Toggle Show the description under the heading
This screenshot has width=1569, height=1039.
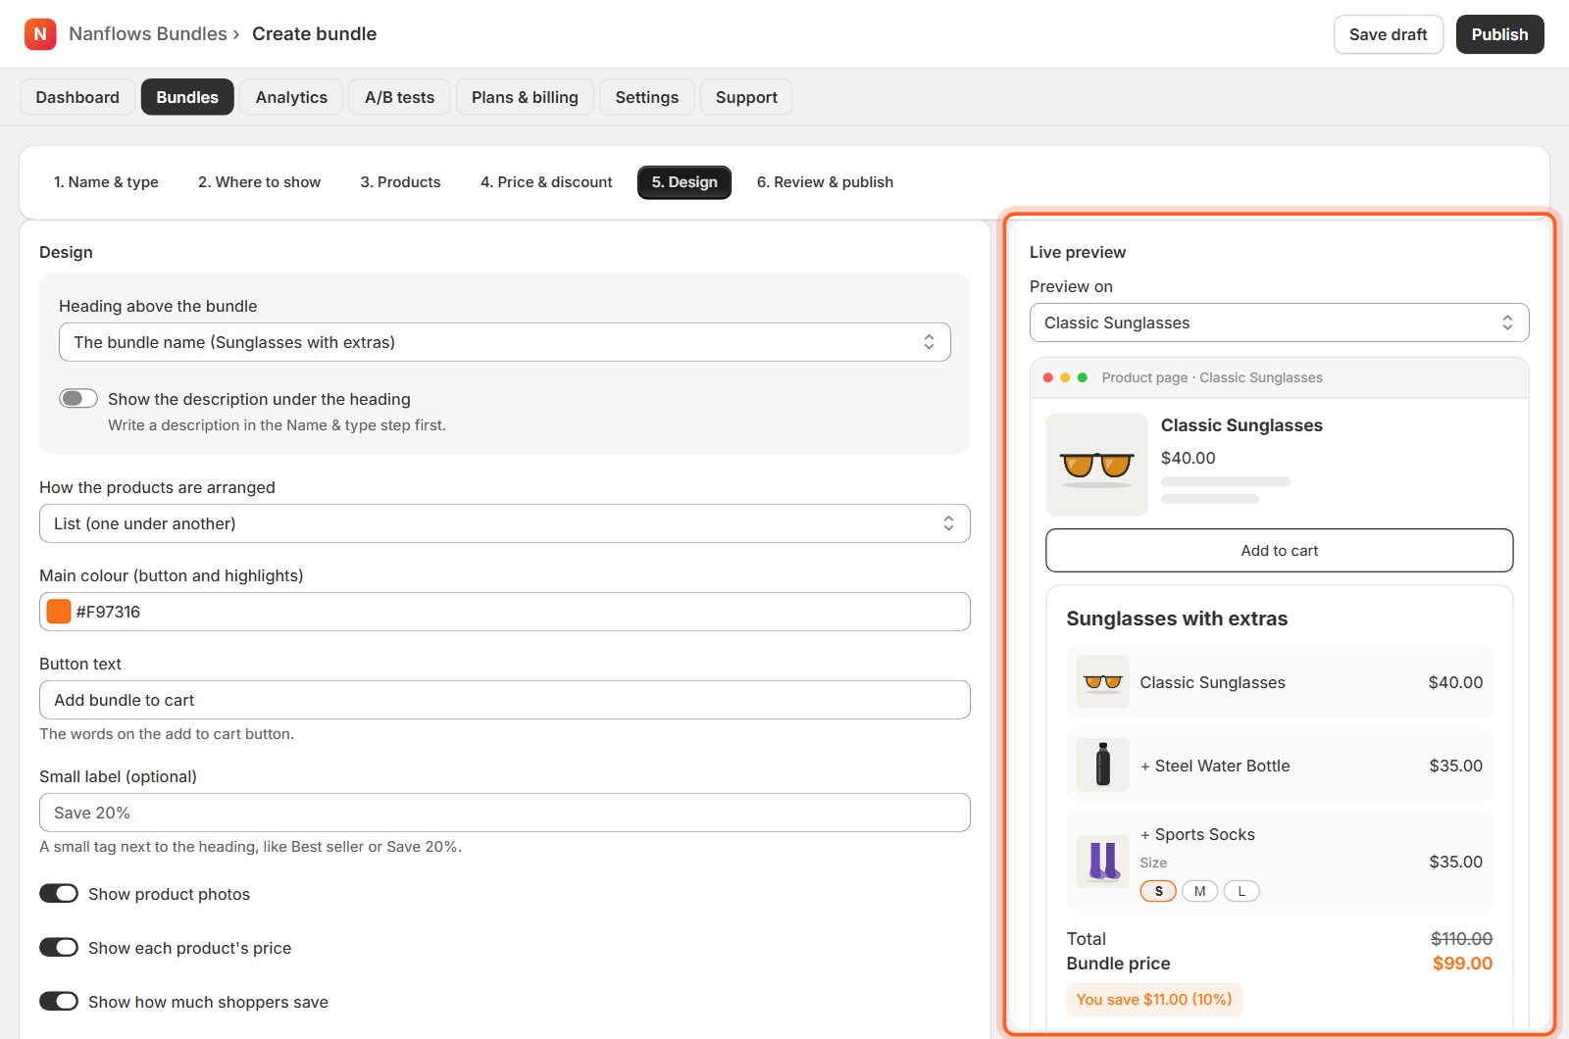[x=78, y=398]
